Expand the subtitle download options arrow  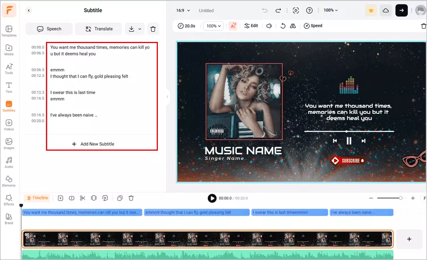(x=140, y=29)
